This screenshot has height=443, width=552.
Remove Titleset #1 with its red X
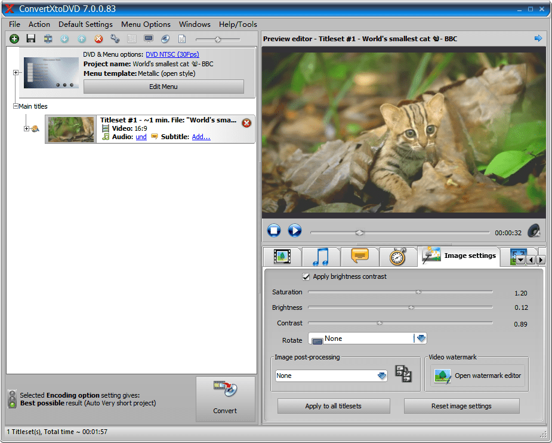coord(246,123)
